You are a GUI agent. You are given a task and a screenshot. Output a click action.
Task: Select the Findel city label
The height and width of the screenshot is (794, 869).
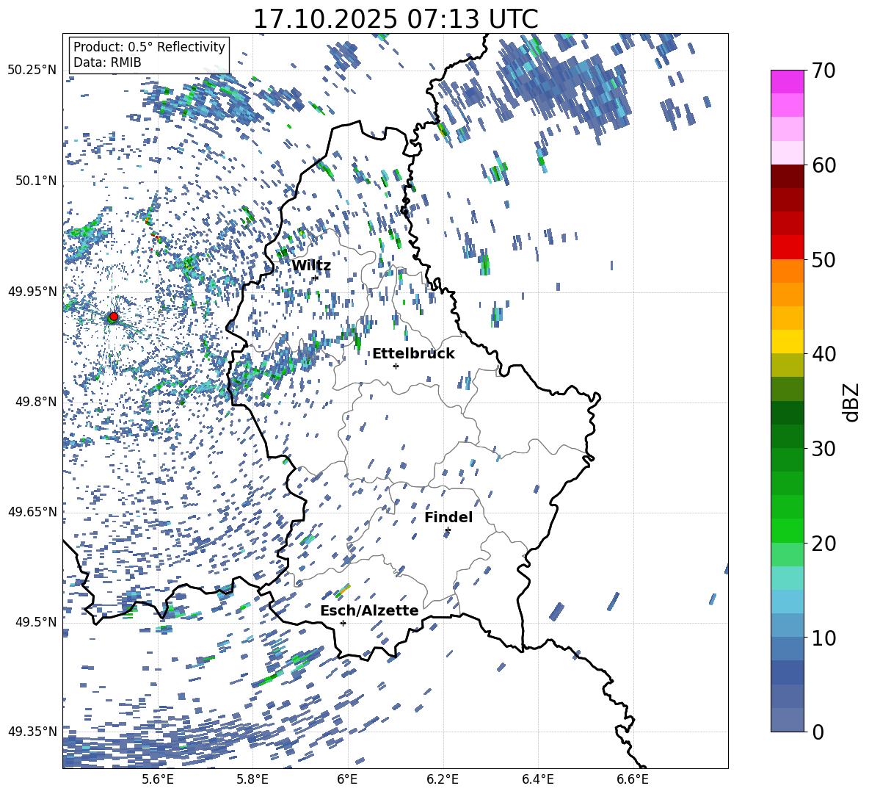[x=448, y=518]
